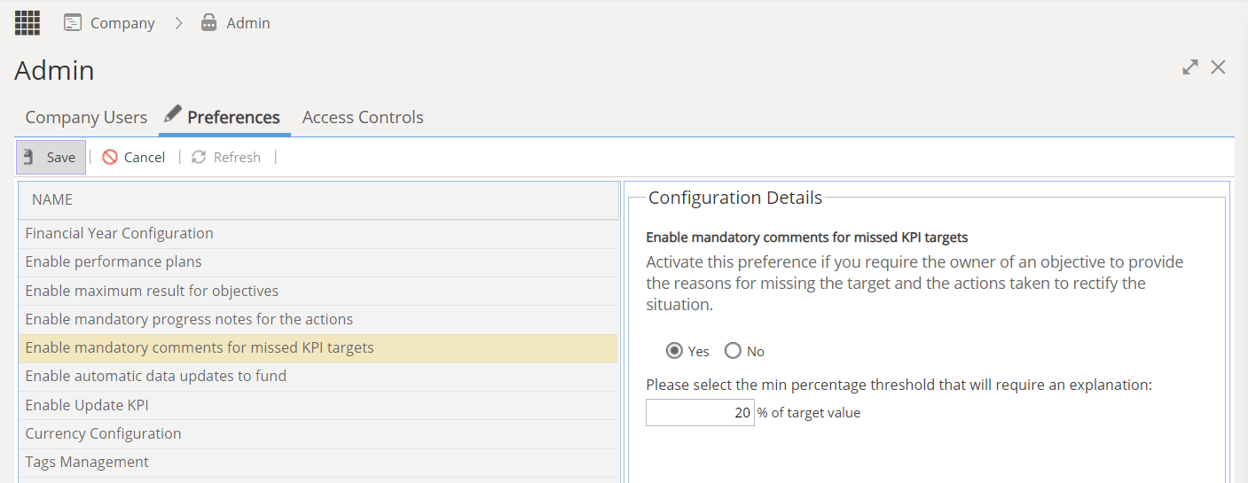
Task: Open the Admin breadcrumb link
Action: point(248,23)
